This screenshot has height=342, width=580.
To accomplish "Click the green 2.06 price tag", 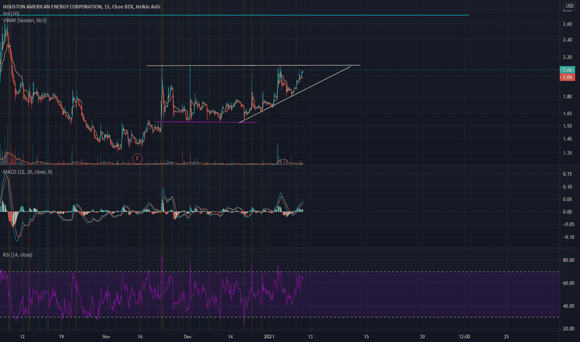I will pyautogui.click(x=567, y=70).
